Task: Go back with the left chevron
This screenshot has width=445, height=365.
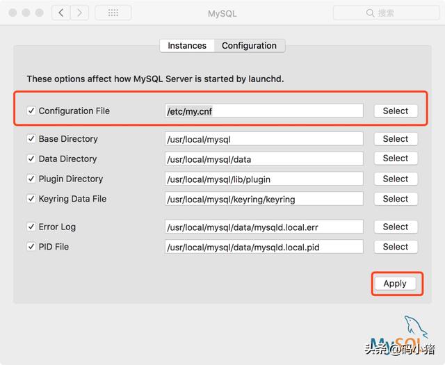Action: coord(60,13)
